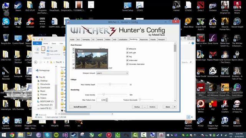Click the config window vertical scrollbar thumb
This screenshot has width=246, height=138.
click(175, 48)
